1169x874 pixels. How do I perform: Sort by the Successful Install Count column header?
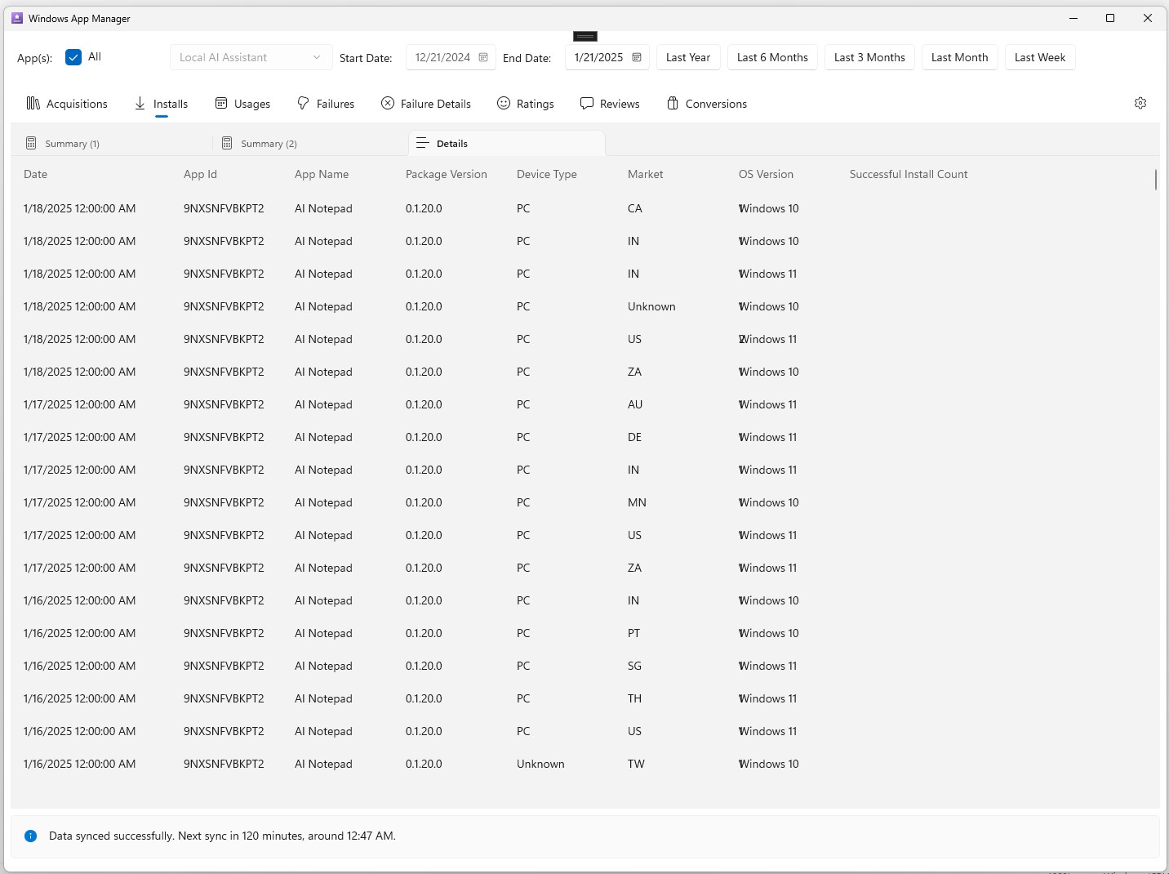(909, 174)
